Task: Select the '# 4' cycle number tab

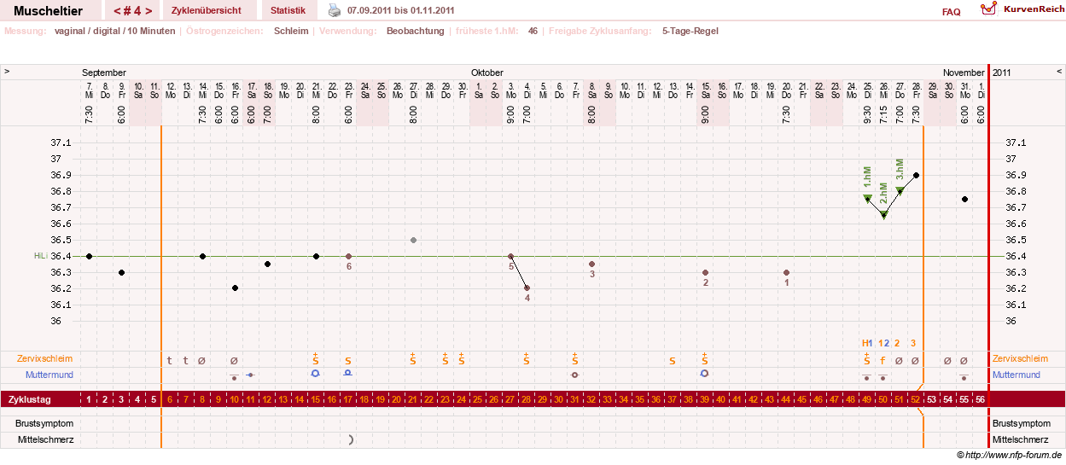Action: [133, 11]
